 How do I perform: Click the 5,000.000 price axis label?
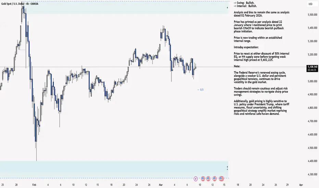[312, 81]
